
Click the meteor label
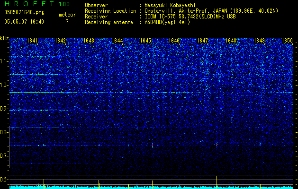[x=67, y=15]
